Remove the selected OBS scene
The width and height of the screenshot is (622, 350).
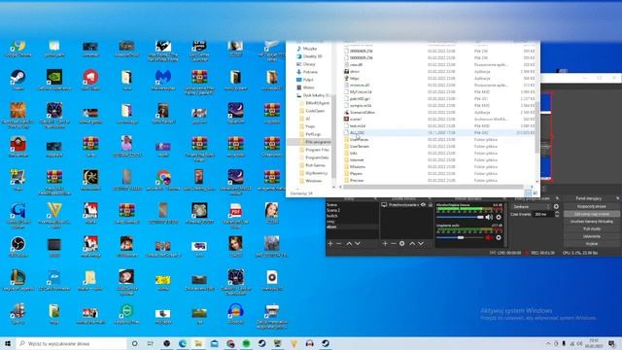tap(339, 243)
